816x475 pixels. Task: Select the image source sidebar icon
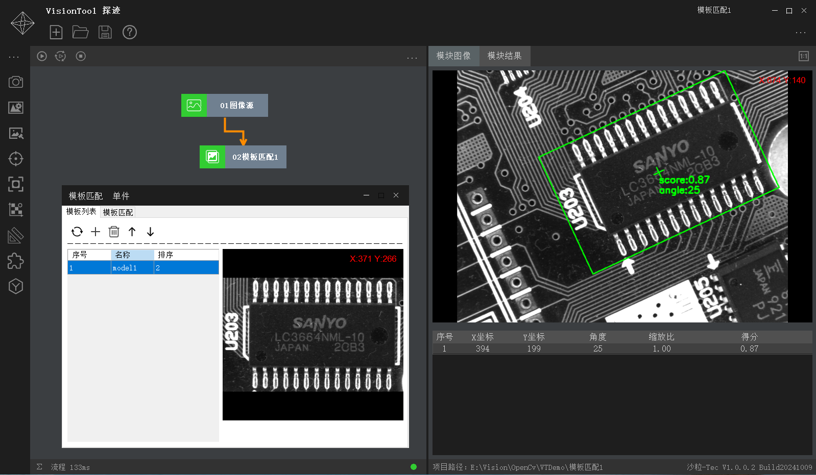pos(16,108)
